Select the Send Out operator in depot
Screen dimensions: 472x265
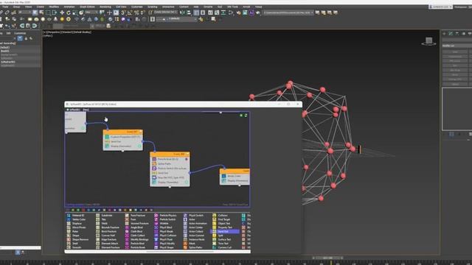[x=225, y=232]
